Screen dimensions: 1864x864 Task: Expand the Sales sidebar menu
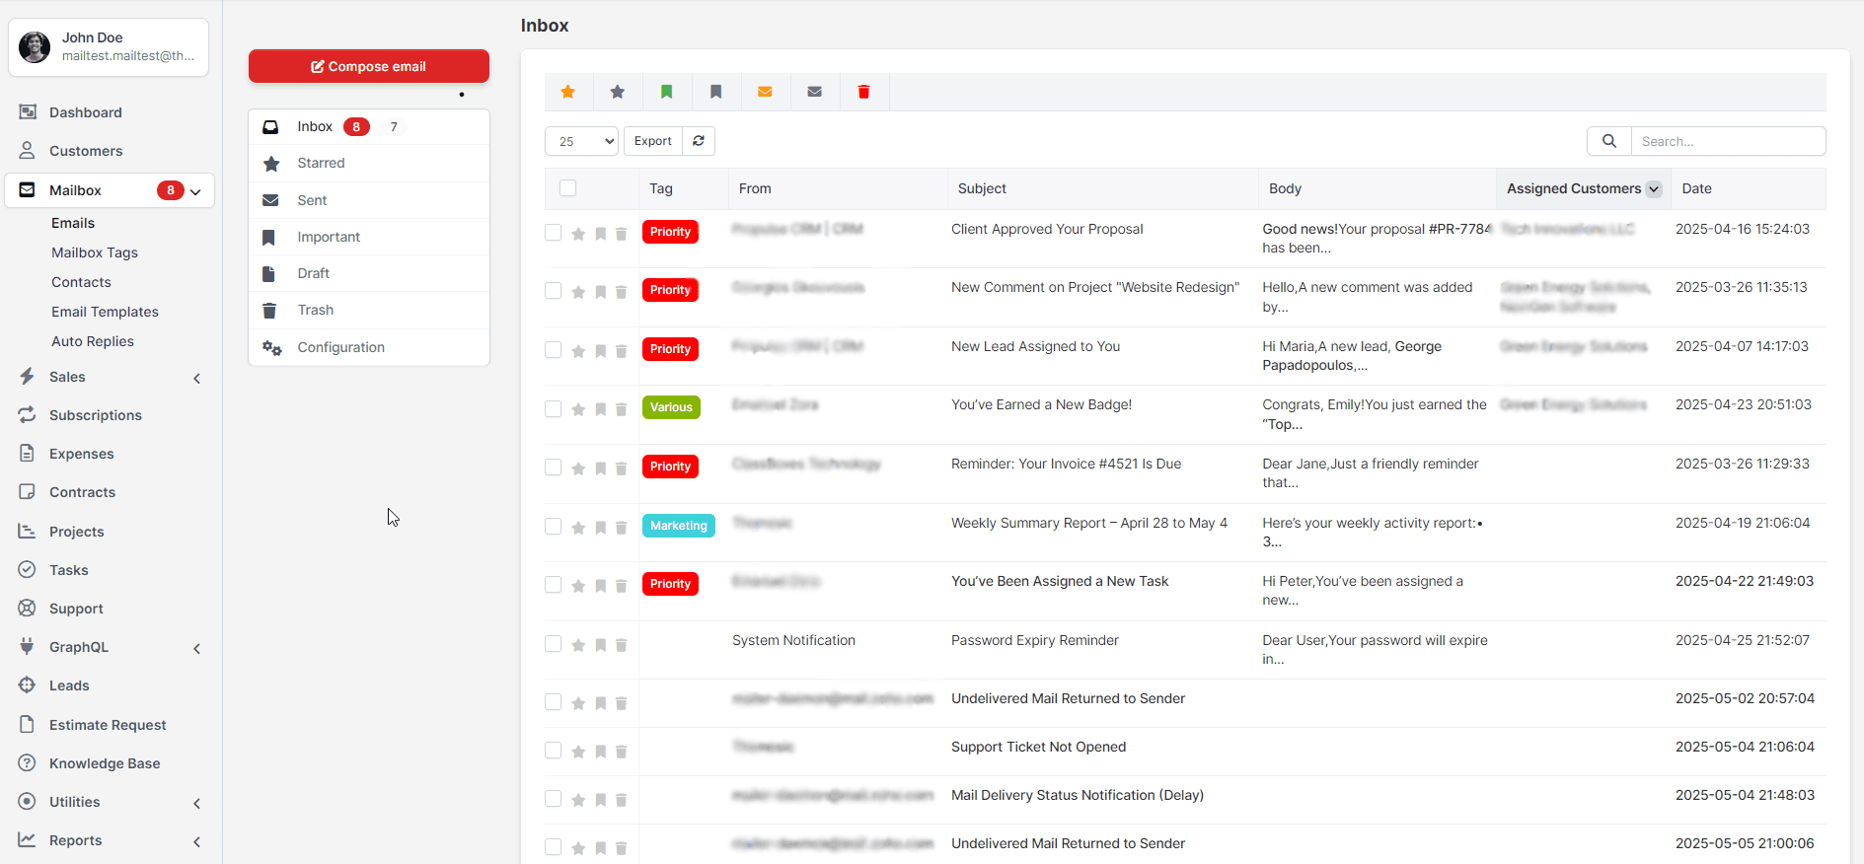coord(196,378)
